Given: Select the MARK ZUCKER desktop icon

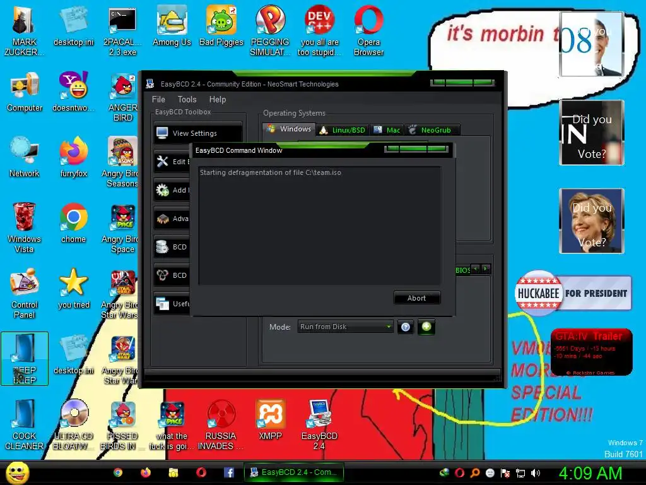Looking at the screenshot, I should coord(24,30).
